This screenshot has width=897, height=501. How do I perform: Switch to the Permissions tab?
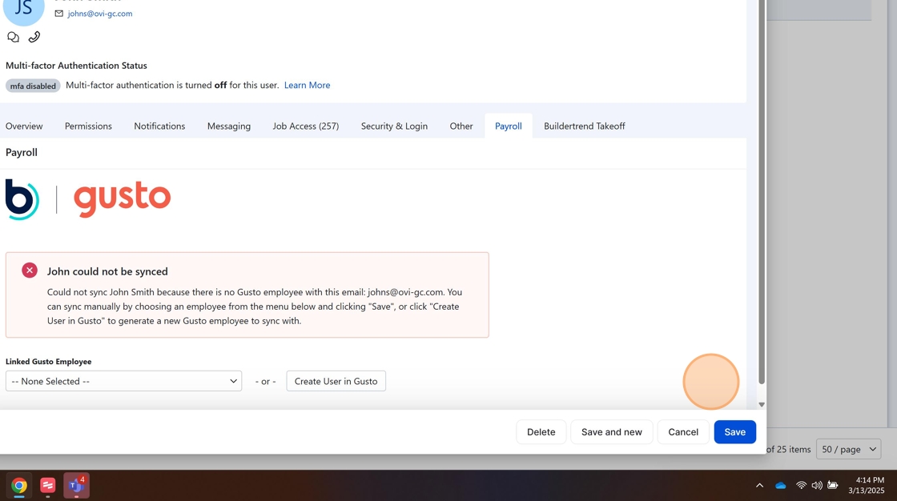[88, 126]
